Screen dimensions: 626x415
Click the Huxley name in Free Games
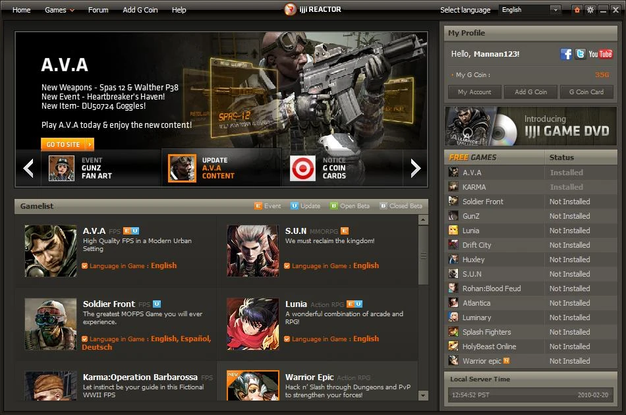[474, 260]
